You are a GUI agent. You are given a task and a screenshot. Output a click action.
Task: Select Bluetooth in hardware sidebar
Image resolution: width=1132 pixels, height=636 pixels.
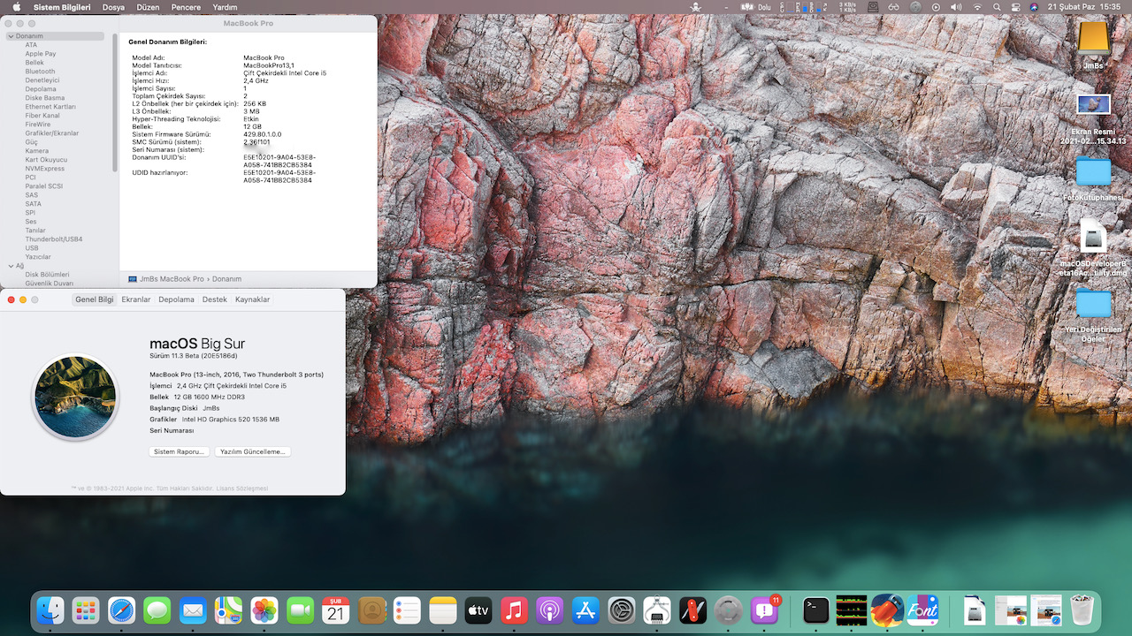[x=40, y=72]
